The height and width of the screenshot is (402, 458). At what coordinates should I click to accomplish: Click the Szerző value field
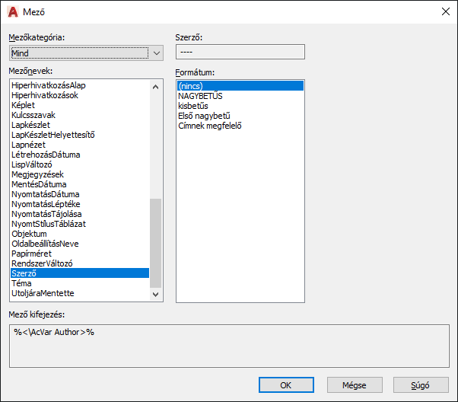click(x=240, y=52)
